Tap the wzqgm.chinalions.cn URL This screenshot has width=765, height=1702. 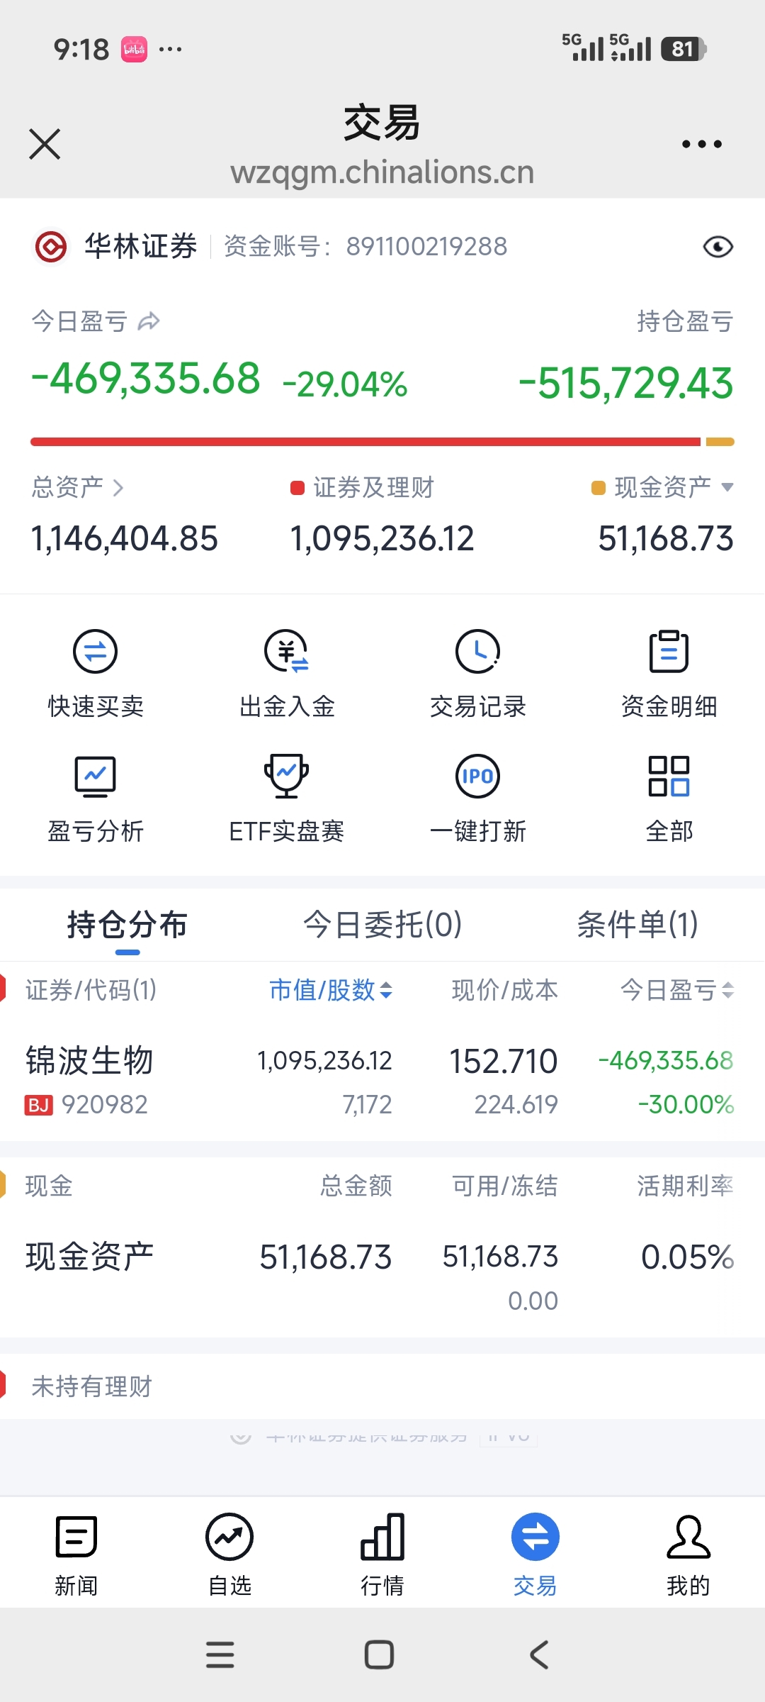pos(382,172)
